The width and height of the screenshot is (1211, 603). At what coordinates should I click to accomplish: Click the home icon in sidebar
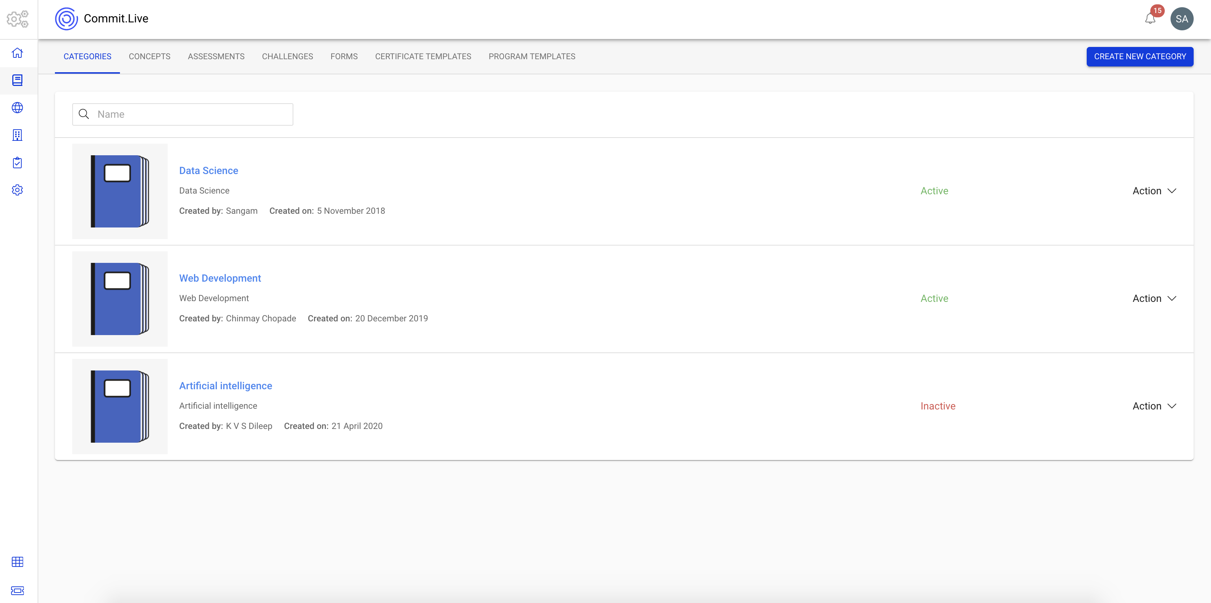coord(17,53)
